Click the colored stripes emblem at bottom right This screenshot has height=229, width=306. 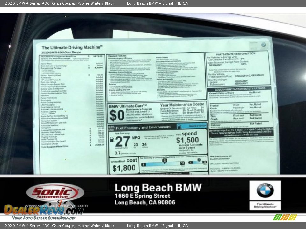tap(285, 217)
